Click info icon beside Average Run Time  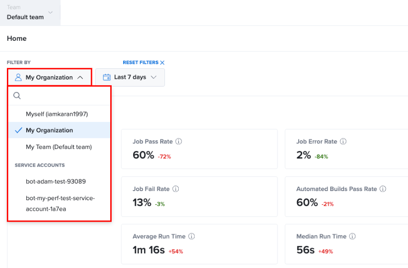(192, 236)
